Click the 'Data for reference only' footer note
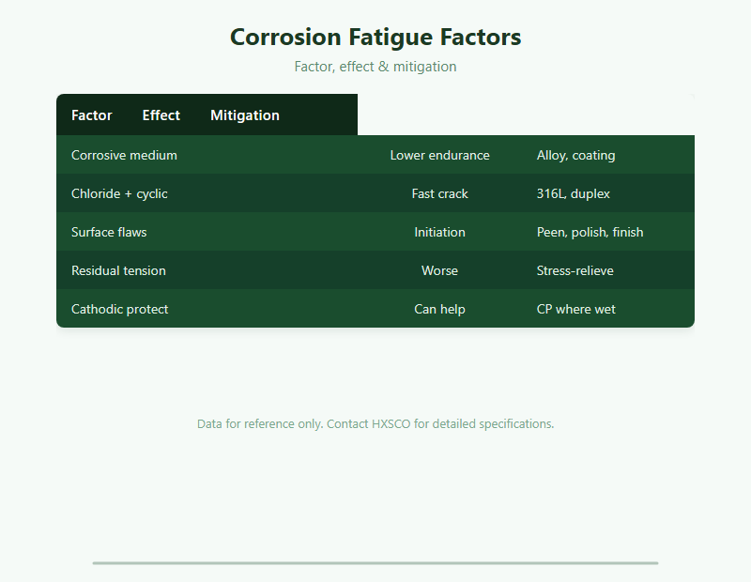This screenshot has width=751, height=582. (375, 423)
